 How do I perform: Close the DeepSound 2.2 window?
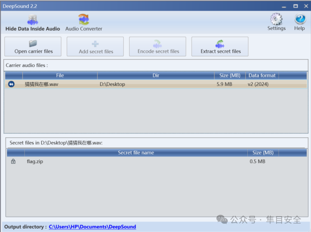click(306, 6)
